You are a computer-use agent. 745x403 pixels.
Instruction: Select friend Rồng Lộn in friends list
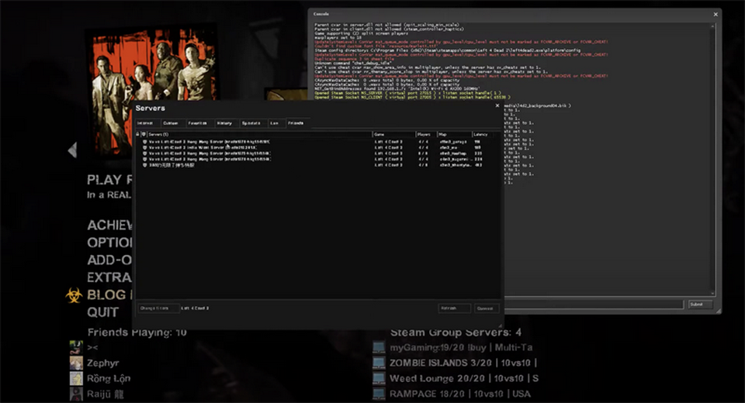(x=109, y=378)
